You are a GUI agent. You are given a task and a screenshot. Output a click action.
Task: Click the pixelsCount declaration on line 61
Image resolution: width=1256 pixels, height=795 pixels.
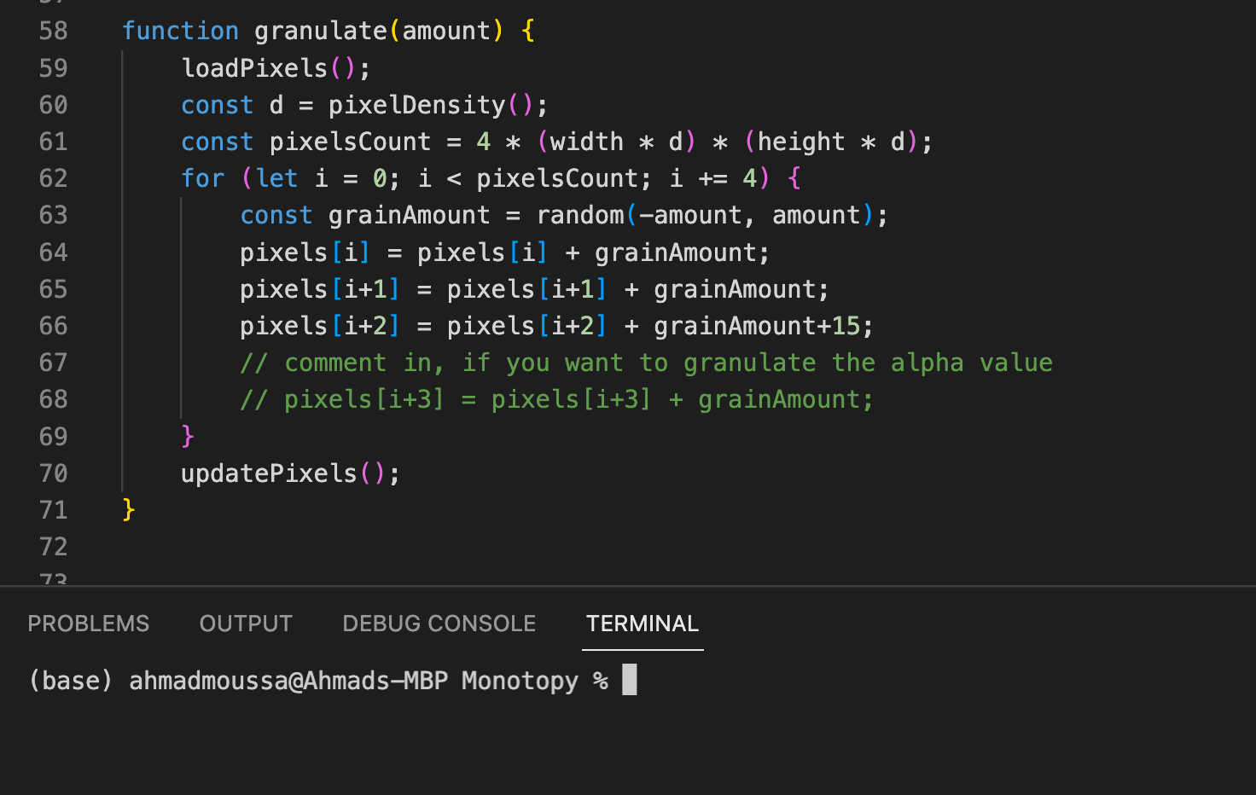point(350,142)
